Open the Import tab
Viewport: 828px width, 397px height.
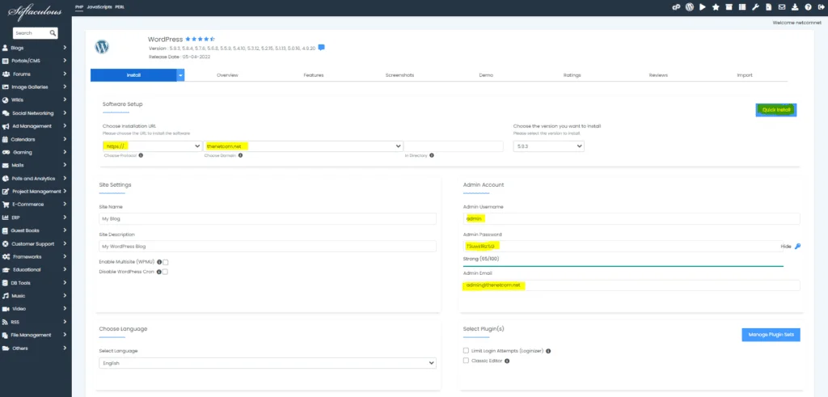click(x=745, y=75)
